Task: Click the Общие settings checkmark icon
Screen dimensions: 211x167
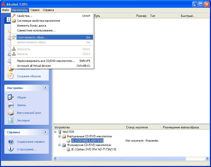Action: click(x=11, y=97)
